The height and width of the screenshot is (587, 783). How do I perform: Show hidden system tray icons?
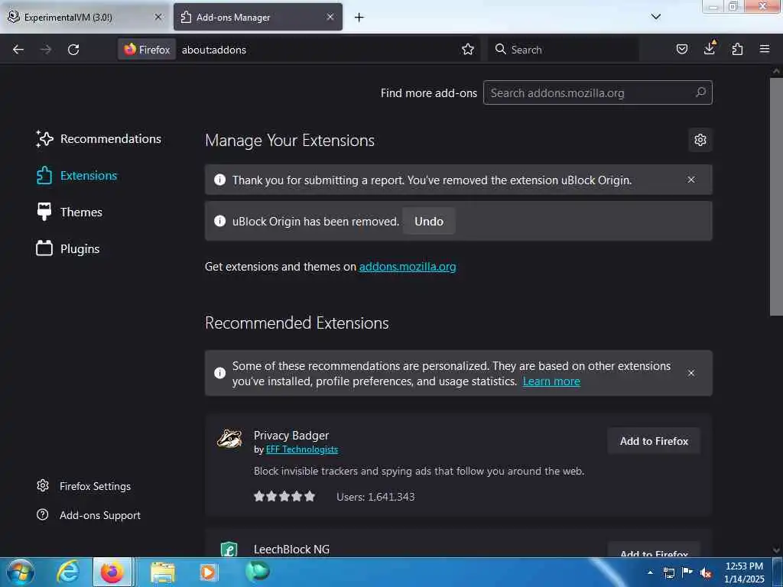pos(650,572)
